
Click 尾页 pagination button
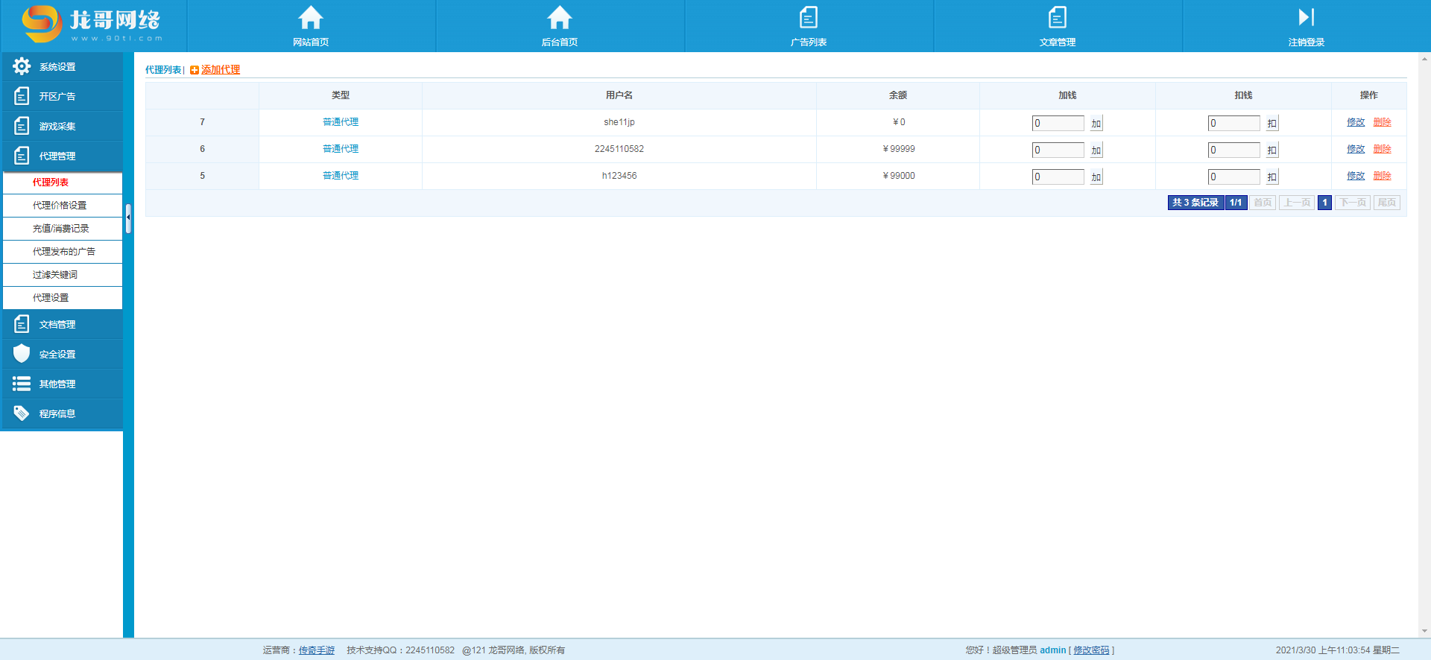(x=1387, y=203)
